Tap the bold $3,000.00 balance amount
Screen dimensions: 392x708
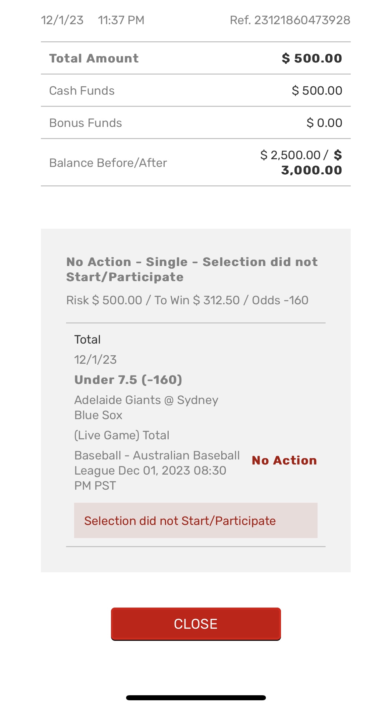312,170
